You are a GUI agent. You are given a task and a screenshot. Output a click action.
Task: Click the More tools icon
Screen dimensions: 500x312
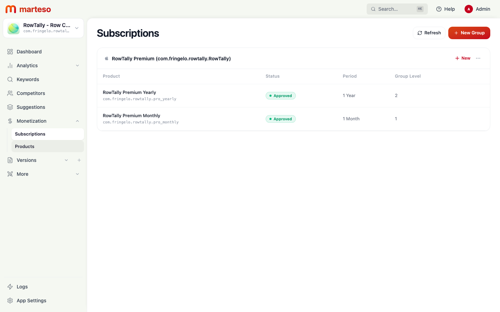click(x=10, y=174)
